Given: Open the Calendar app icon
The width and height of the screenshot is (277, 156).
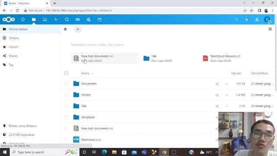Looking at the screenshot, I should tap(100, 19).
